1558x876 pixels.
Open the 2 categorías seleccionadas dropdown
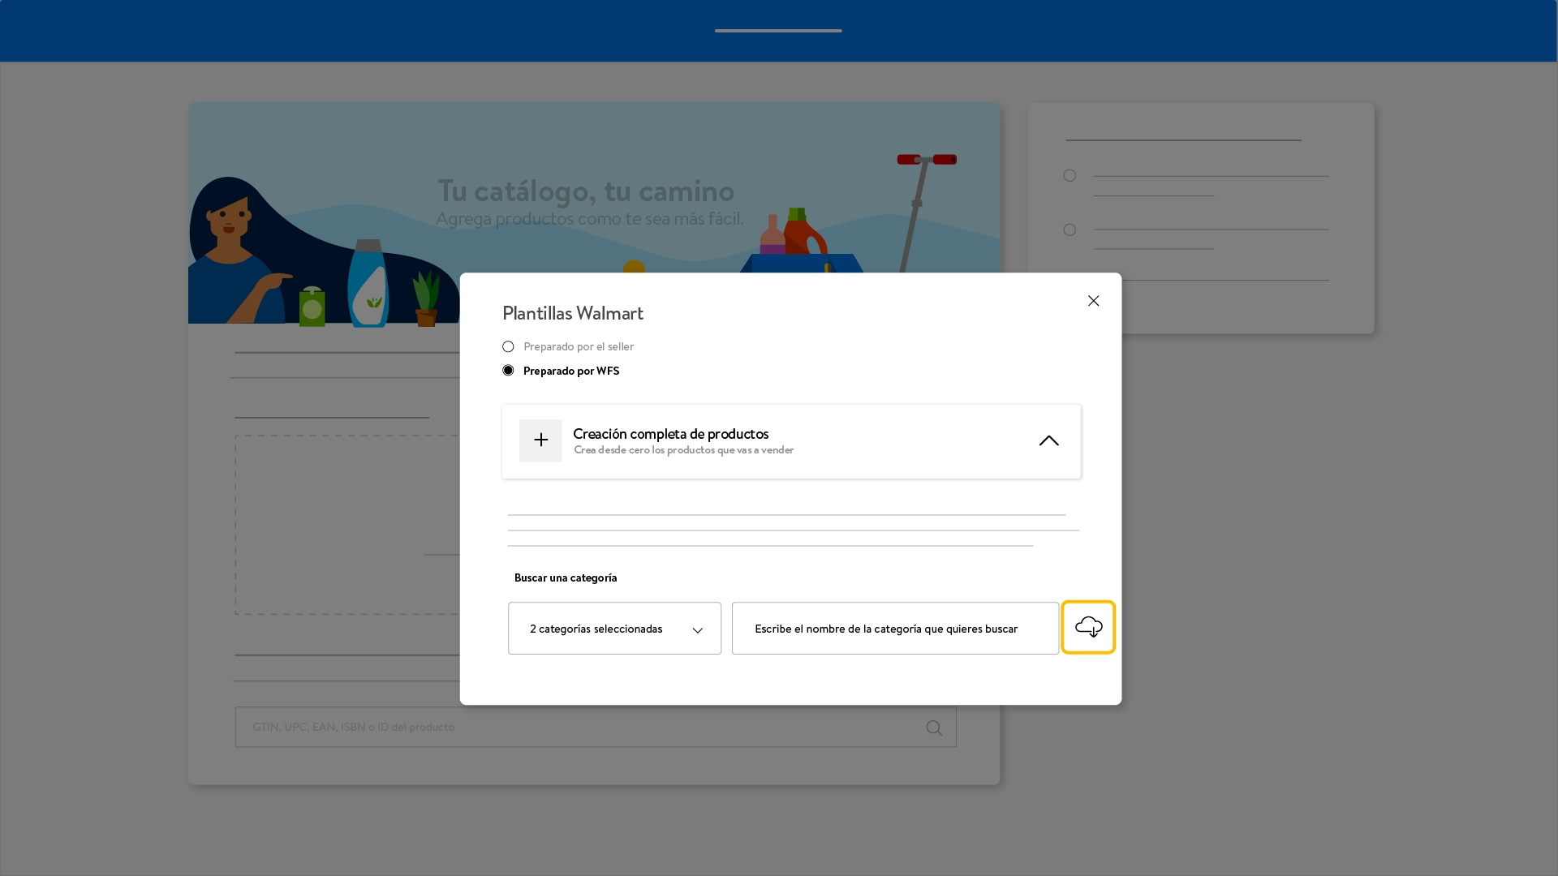tap(614, 629)
